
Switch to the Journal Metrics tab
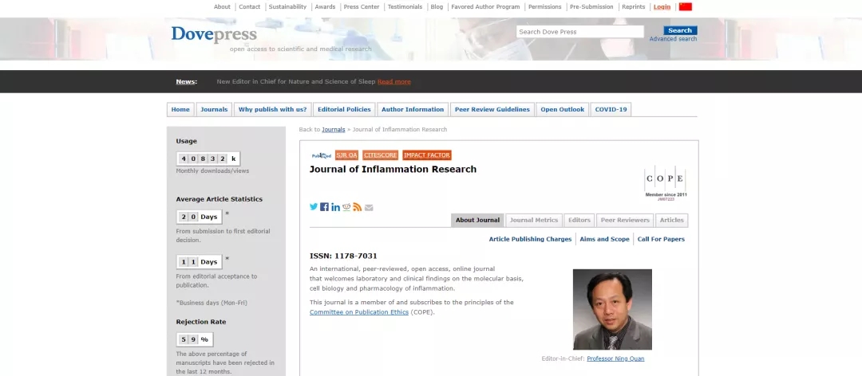(x=534, y=221)
